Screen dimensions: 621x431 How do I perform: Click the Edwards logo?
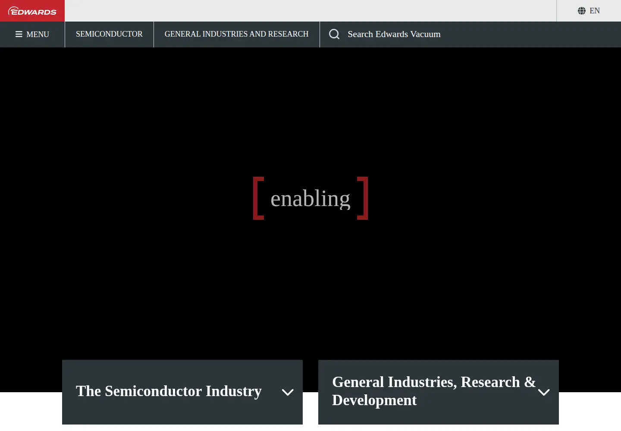(x=32, y=11)
